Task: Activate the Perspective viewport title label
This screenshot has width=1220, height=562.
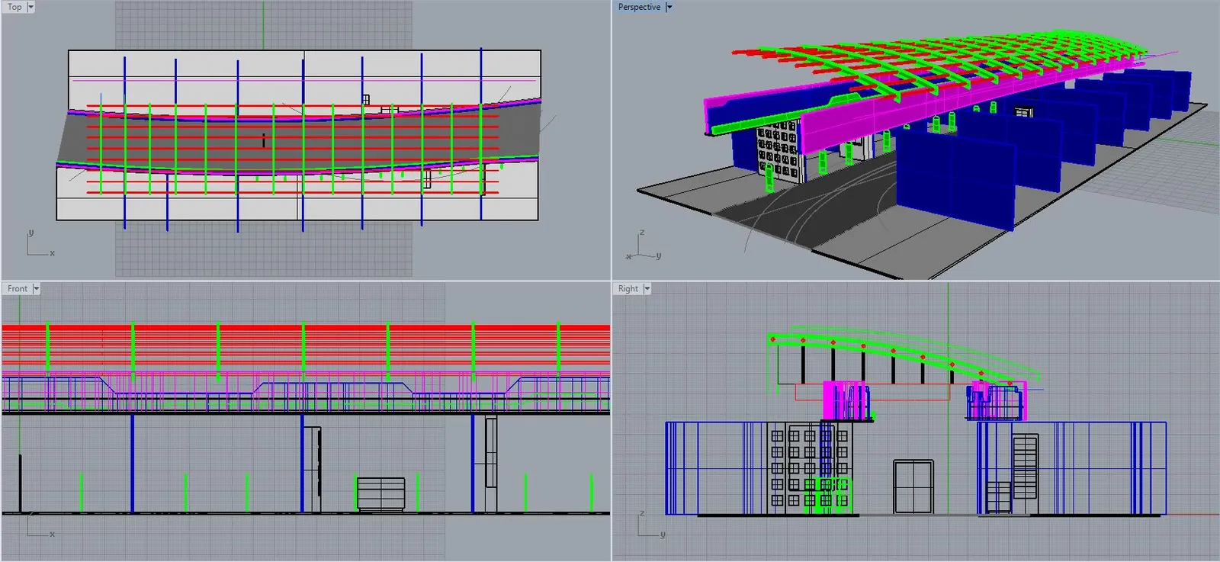Action: point(639,7)
